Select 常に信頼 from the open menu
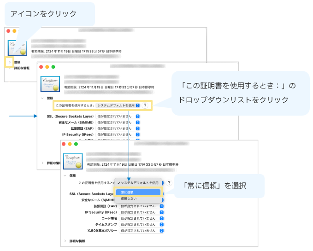Image resolution: width=313 pixels, height=251 pixels. click(137, 192)
